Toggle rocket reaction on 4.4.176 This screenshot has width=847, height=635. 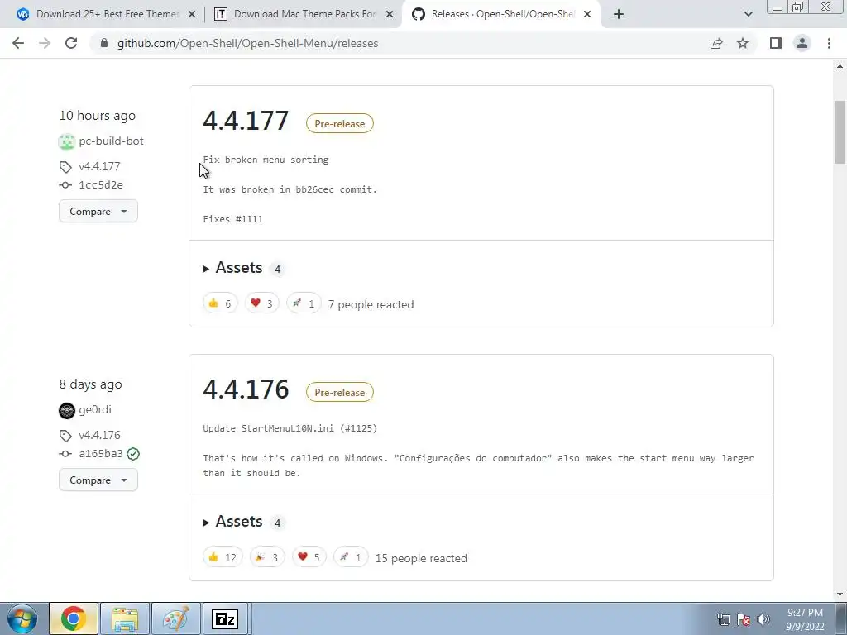[351, 557]
